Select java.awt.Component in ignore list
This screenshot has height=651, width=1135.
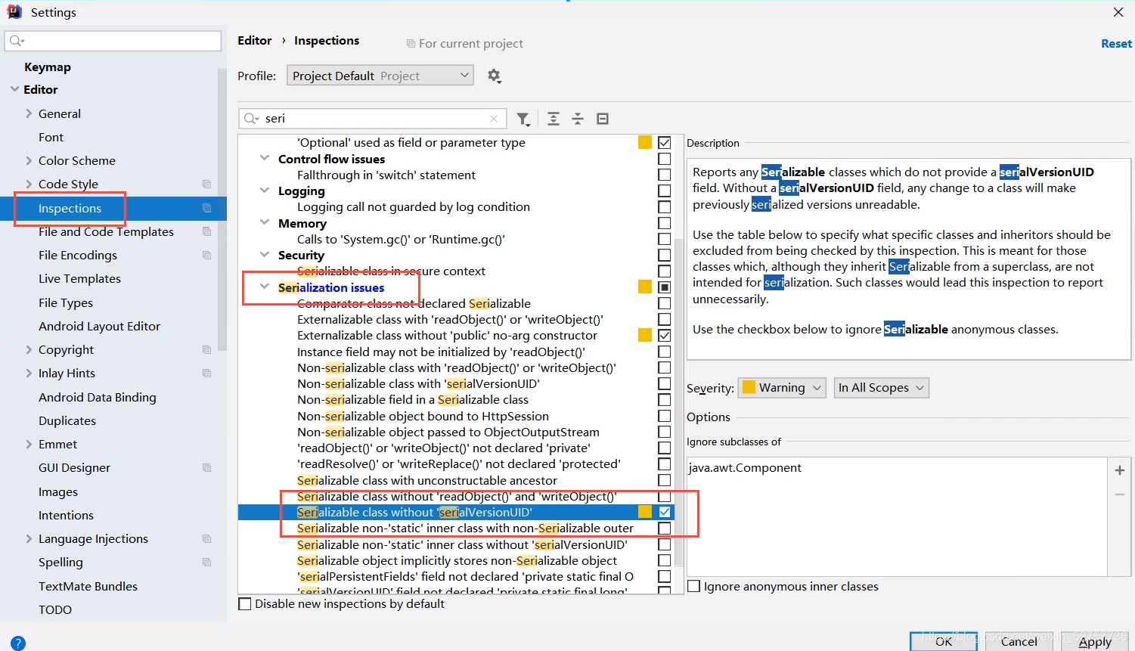click(745, 467)
